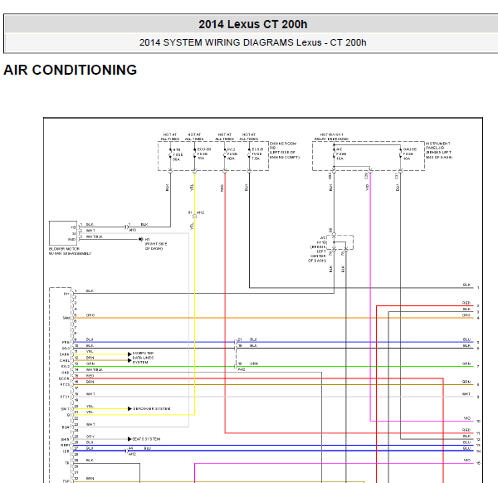Image resolution: width=498 pixels, height=483 pixels.
Task: Click the WHT wire label at output 9
Action: pyautogui.click(x=466, y=394)
